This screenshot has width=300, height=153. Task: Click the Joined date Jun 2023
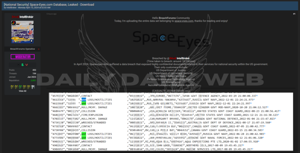[32, 77]
